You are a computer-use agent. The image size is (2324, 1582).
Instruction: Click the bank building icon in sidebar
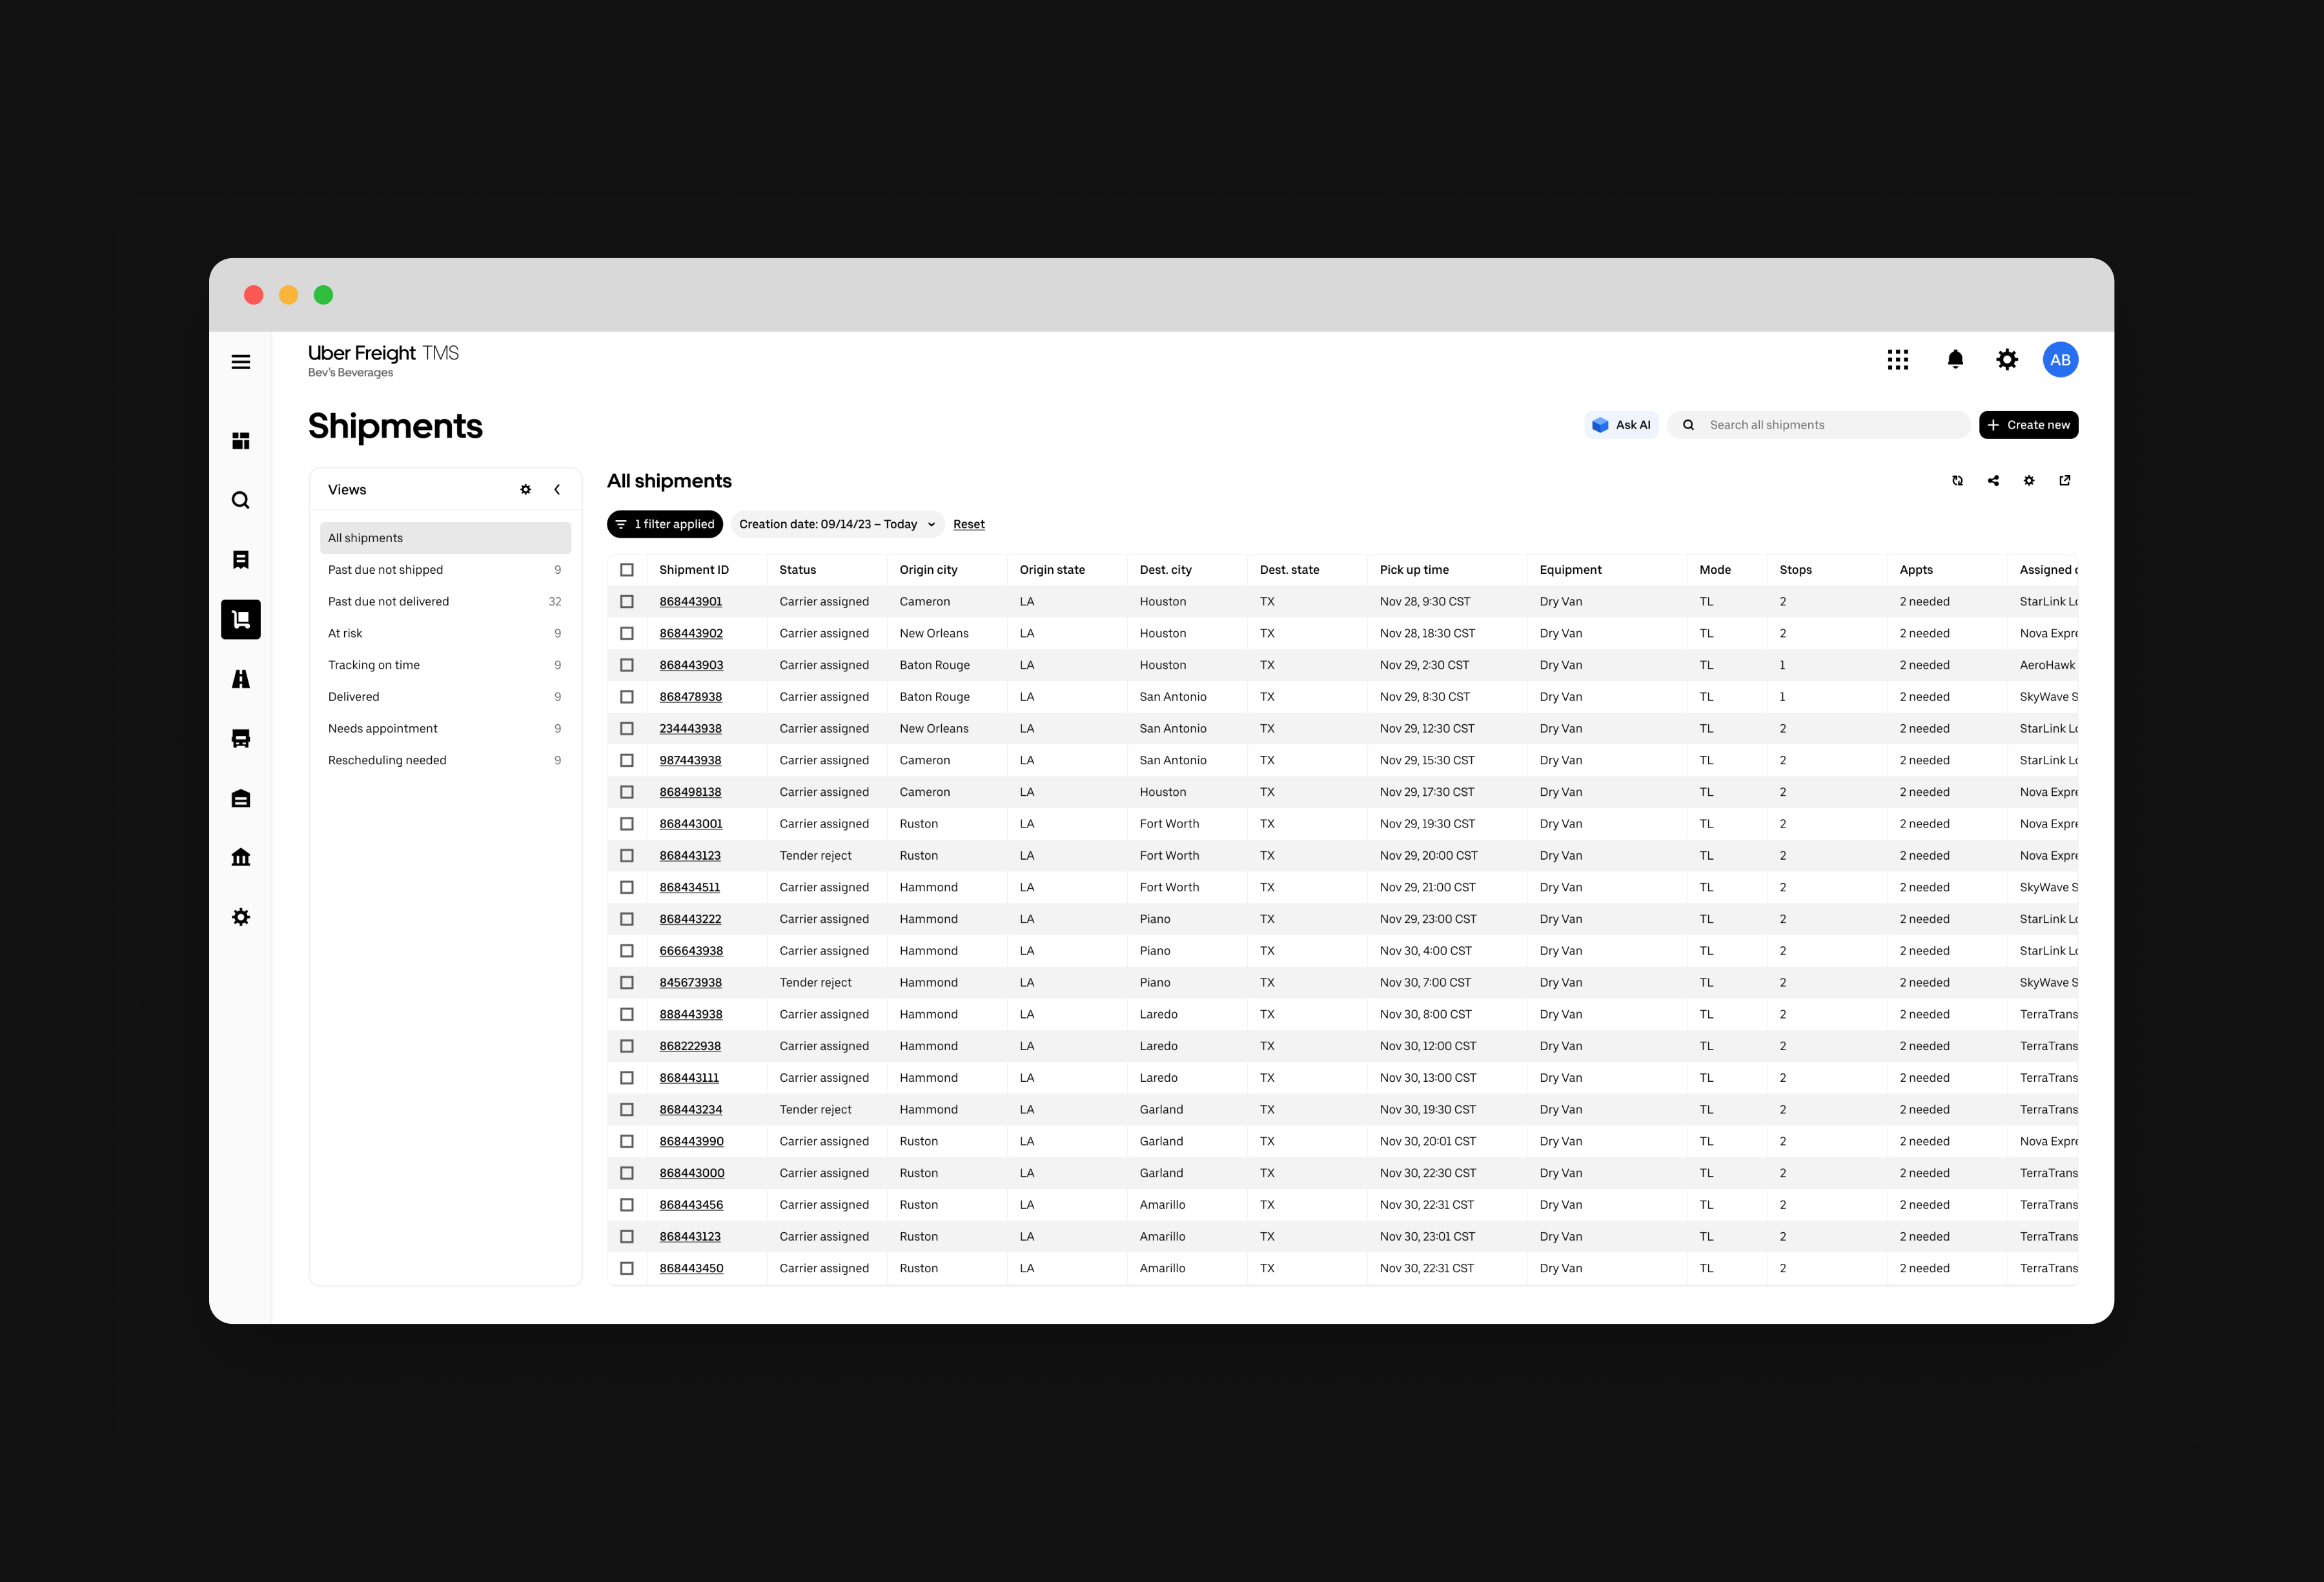241,858
